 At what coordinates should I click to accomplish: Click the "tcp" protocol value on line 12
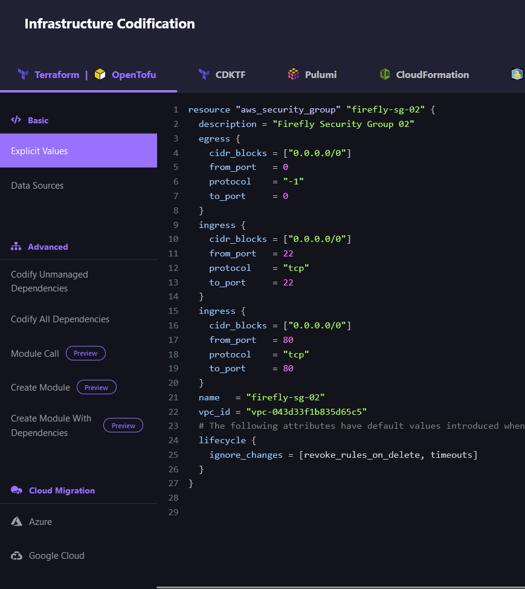pos(296,268)
